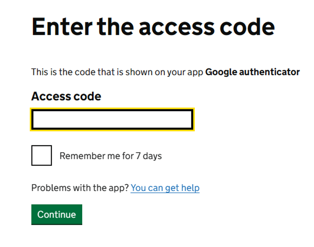Tick the Remember me for 7 days checkbox

(42, 155)
